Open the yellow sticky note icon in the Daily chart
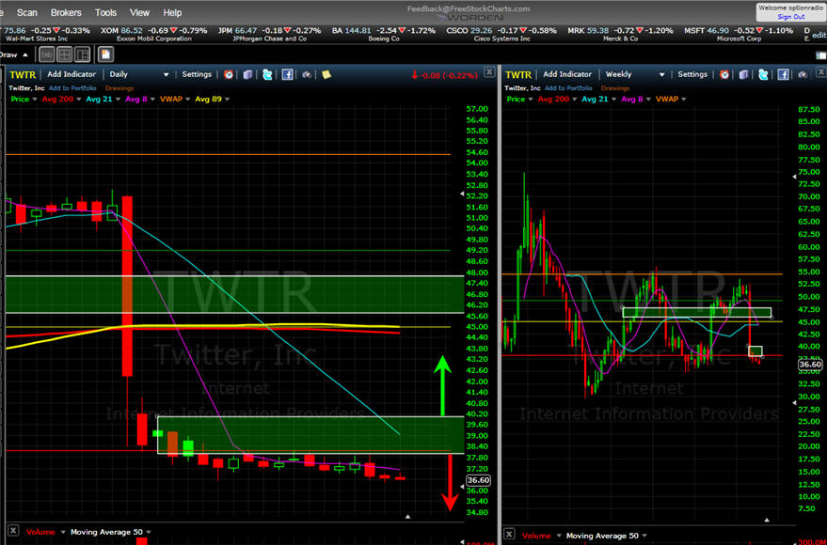This screenshot has height=545, width=827. 326,74
